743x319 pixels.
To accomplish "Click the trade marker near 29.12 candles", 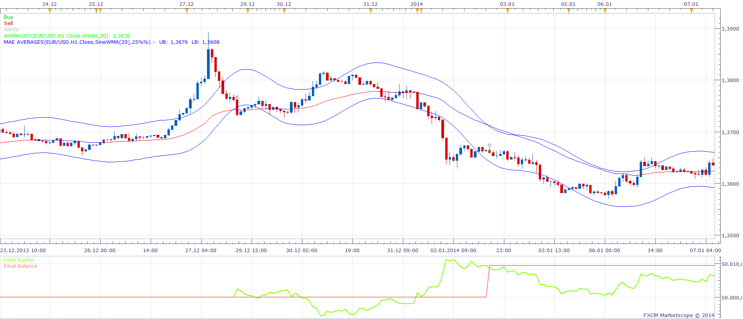I will [237, 98].
